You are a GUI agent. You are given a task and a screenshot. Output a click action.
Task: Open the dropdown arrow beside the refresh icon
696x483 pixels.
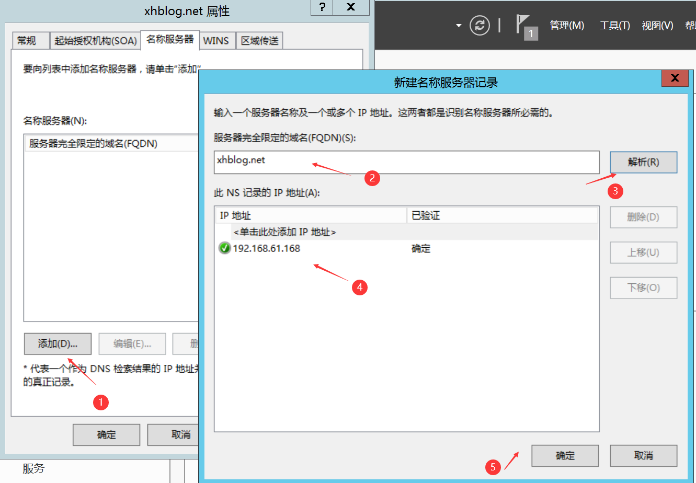click(459, 25)
